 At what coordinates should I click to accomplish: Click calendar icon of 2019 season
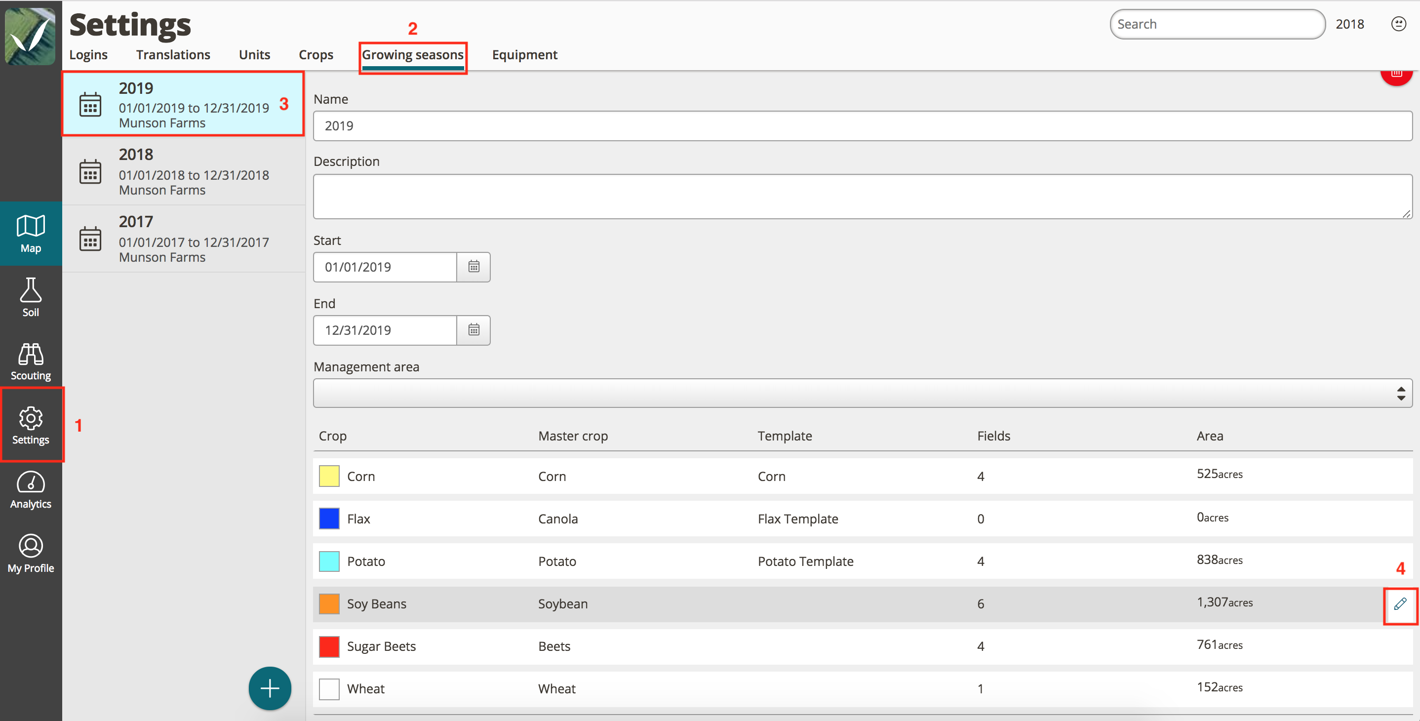(x=90, y=105)
